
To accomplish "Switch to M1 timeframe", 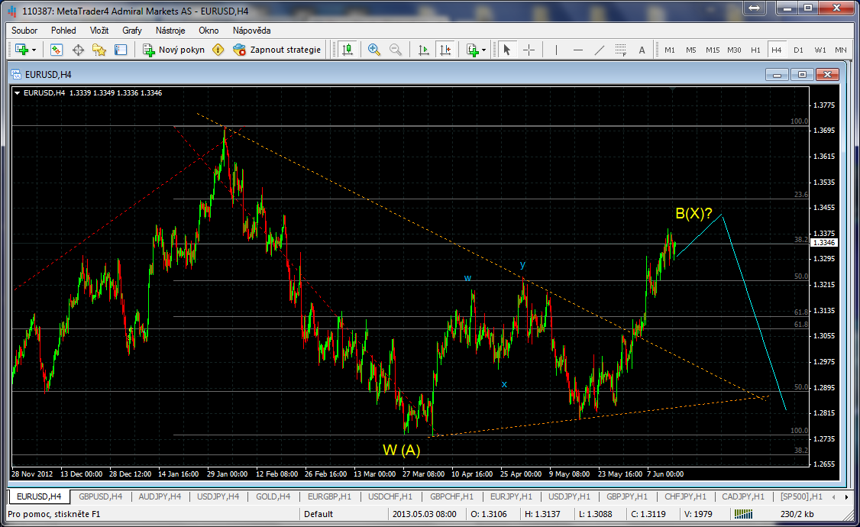I will click(x=670, y=50).
